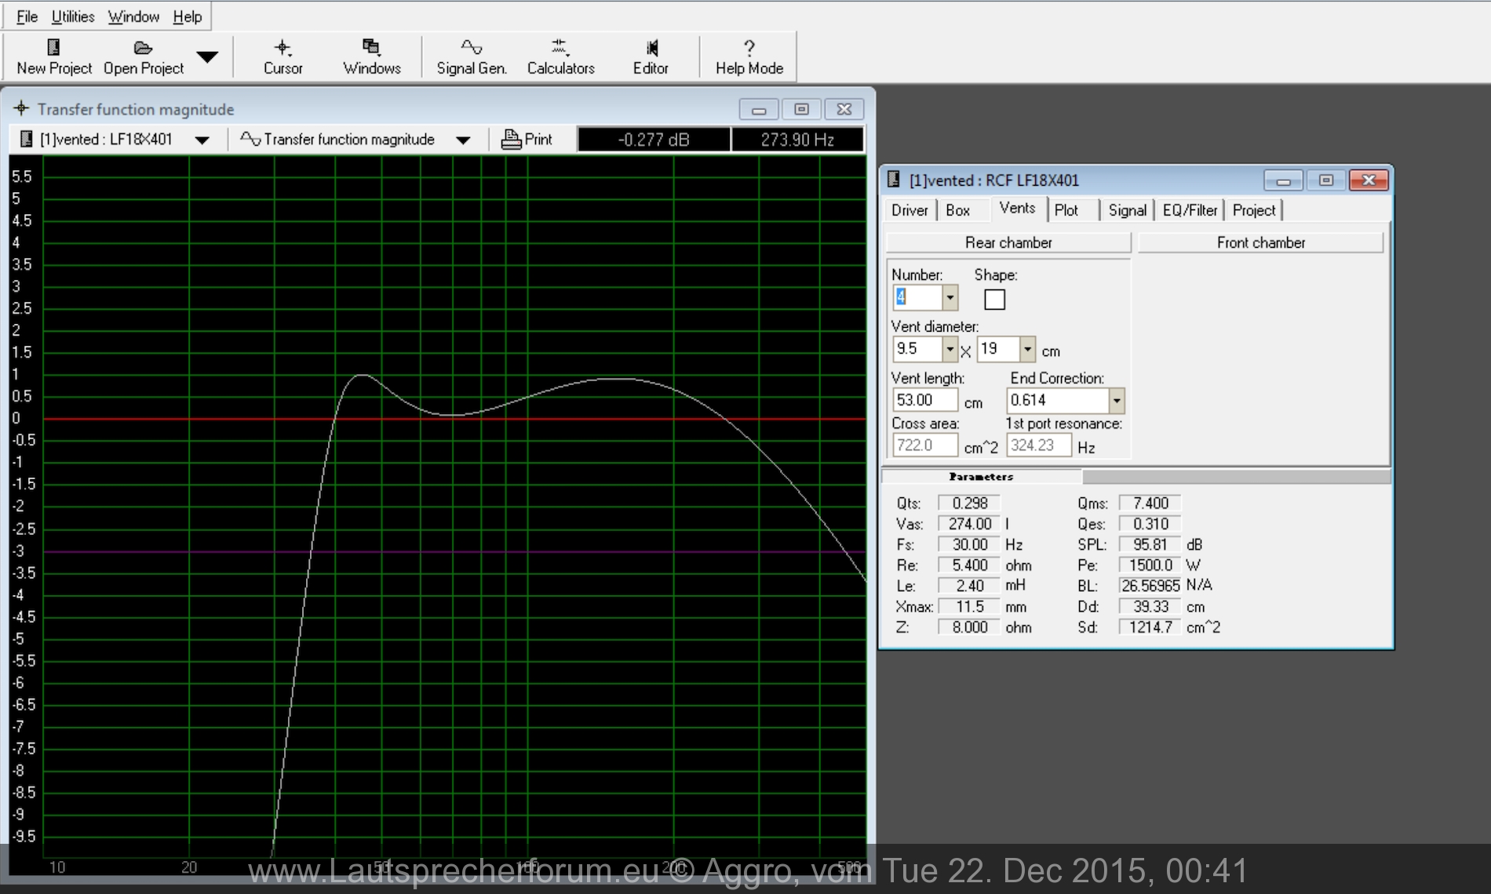Screen dimensions: 1491x894
Task: Open the Utilities menu
Action: tap(73, 16)
